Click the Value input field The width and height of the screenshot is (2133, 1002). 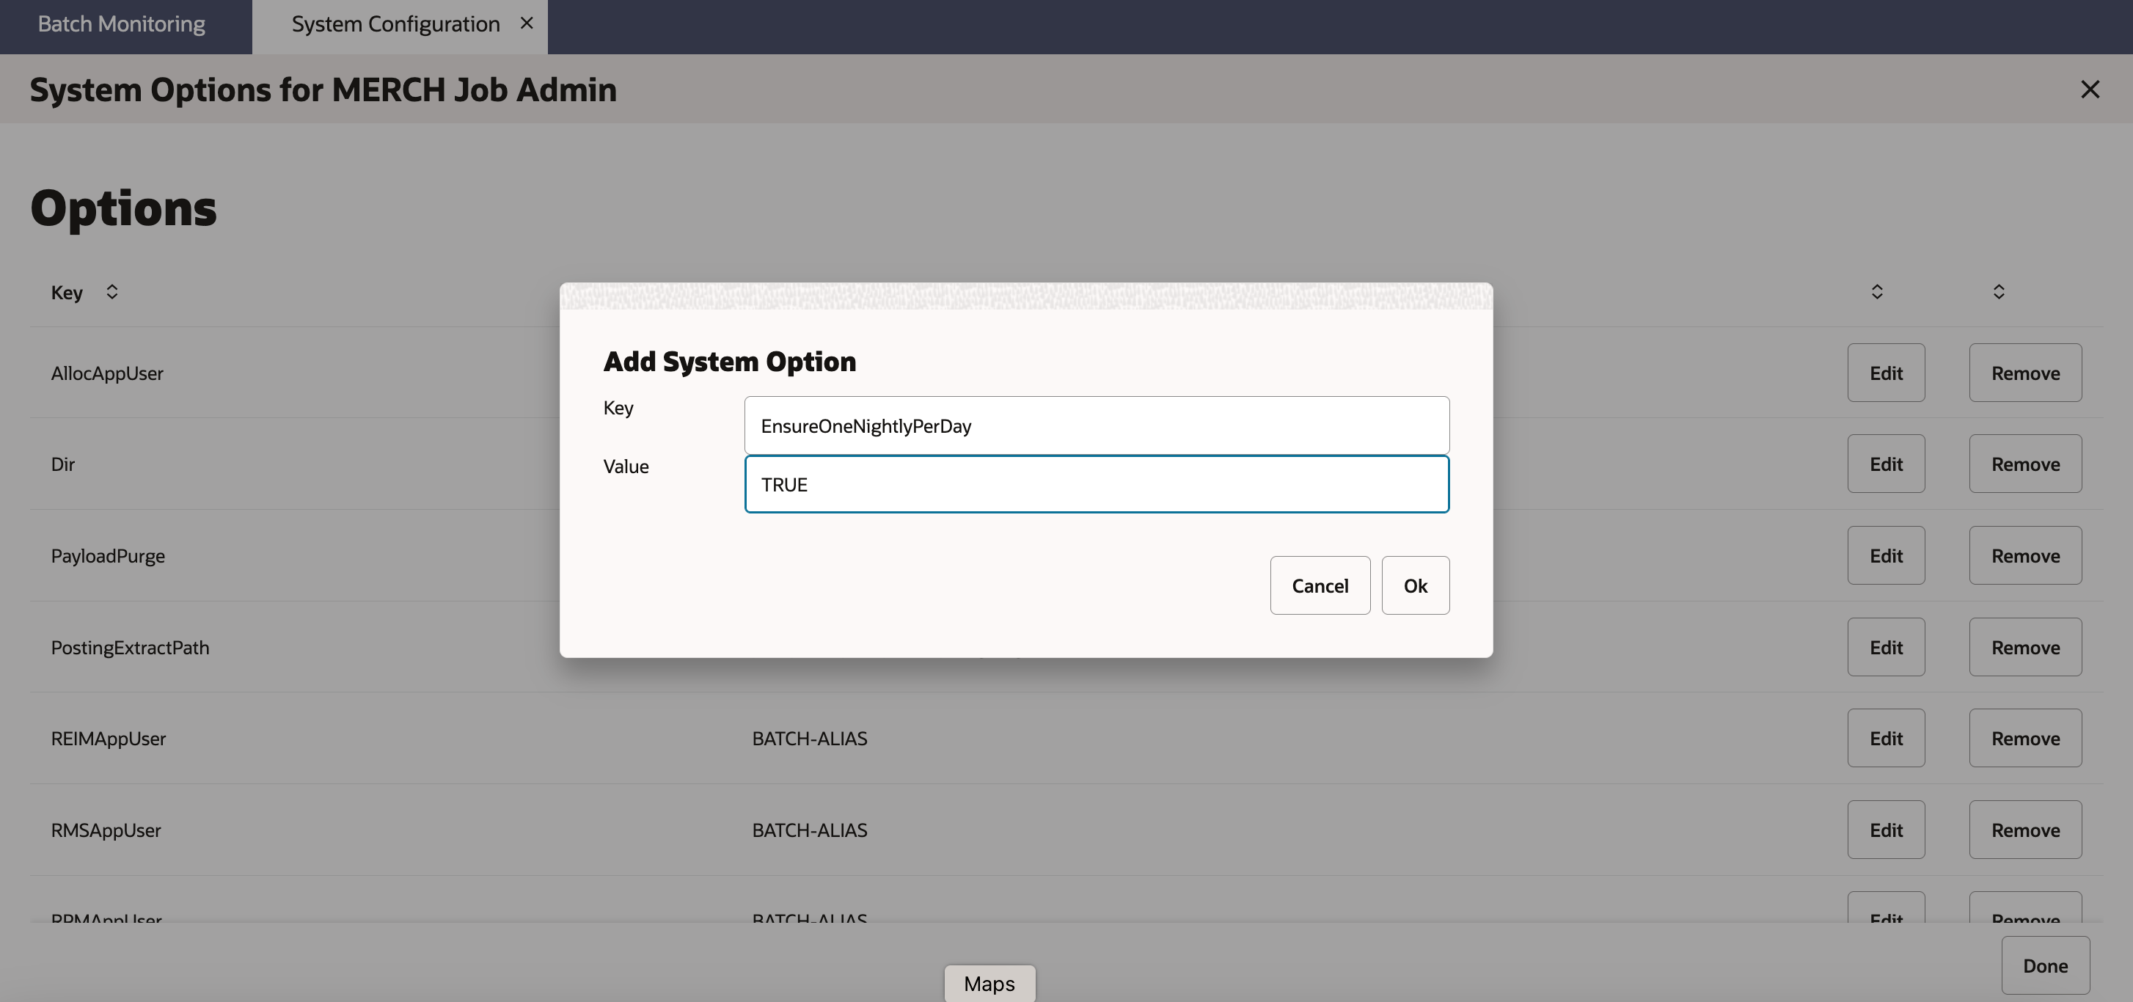point(1097,483)
